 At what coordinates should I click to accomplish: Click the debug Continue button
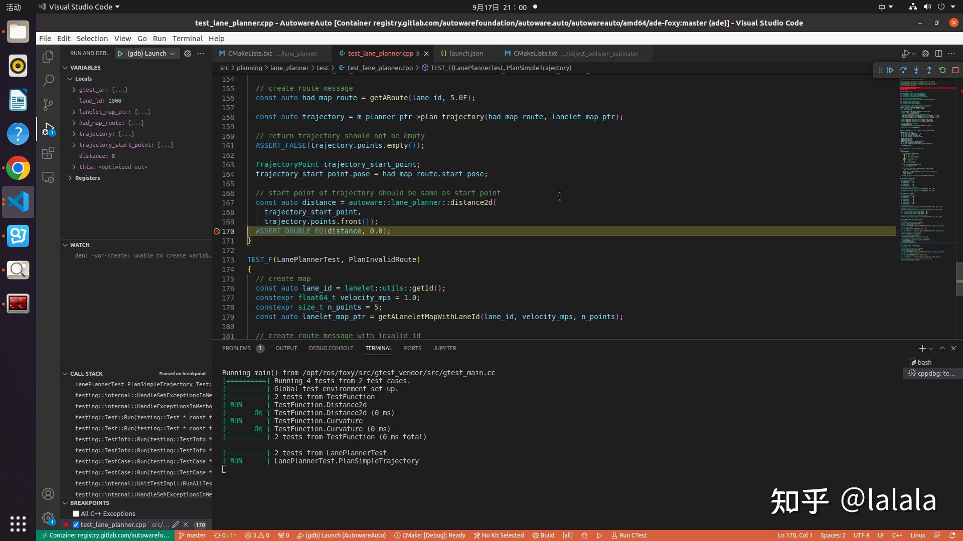(890, 70)
